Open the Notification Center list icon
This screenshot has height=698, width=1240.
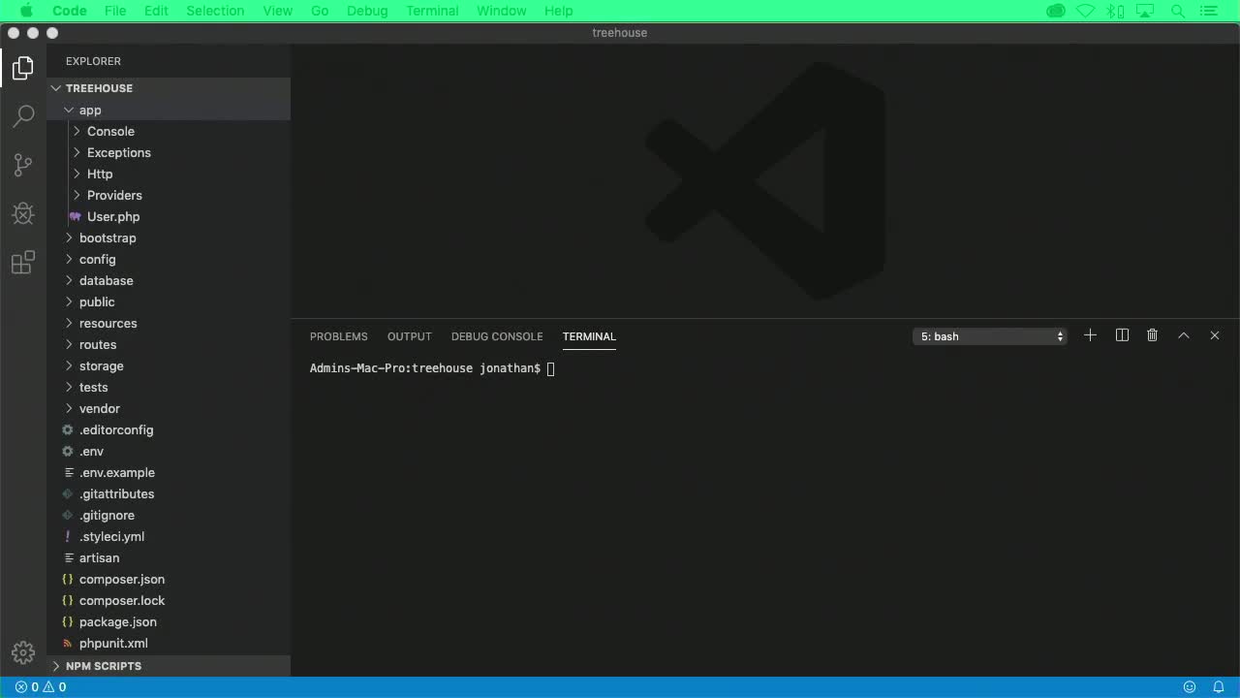click(1209, 11)
